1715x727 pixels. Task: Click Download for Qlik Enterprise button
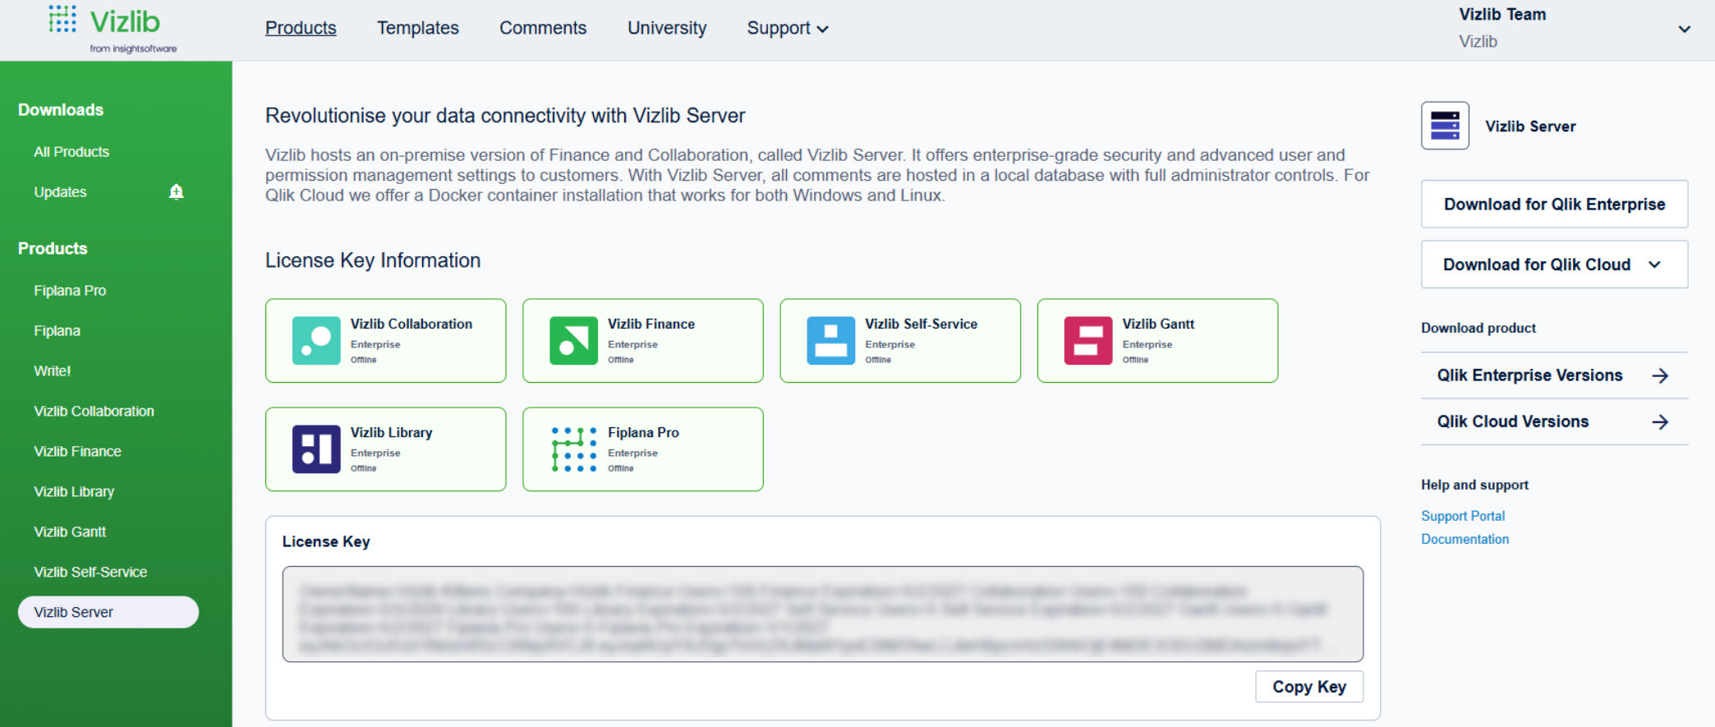(1554, 204)
